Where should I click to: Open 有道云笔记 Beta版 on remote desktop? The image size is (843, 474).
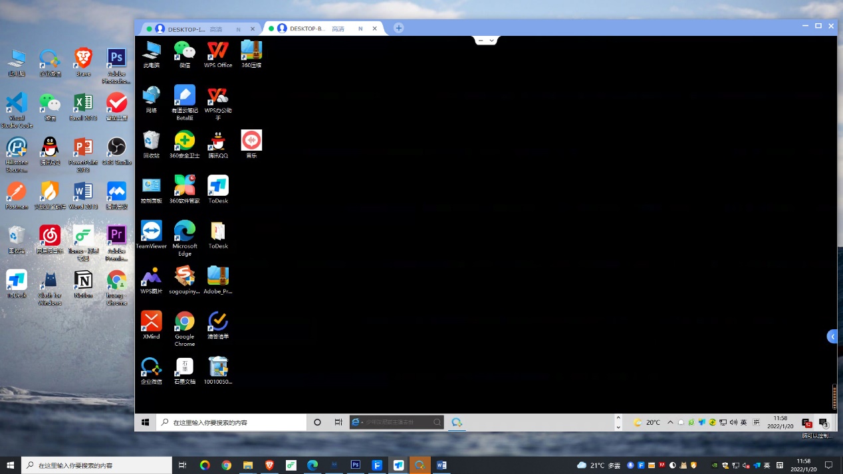[x=185, y=103]
